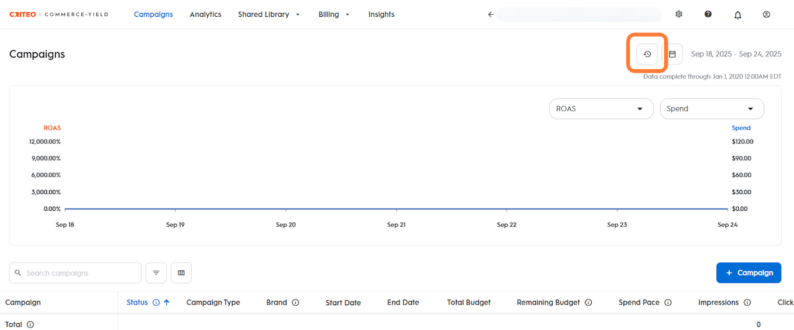Viewport: 794px width, 330px height.
Task: Open the calendar date picker icon
Action: tap(672, 54)
